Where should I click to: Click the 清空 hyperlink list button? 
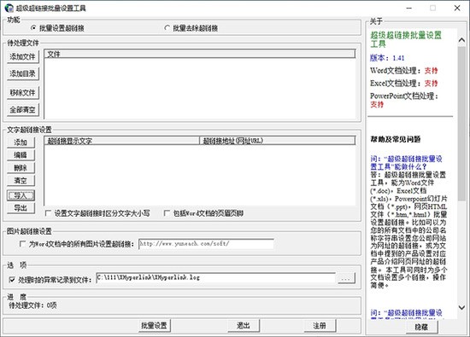click(x=21, y=181)
